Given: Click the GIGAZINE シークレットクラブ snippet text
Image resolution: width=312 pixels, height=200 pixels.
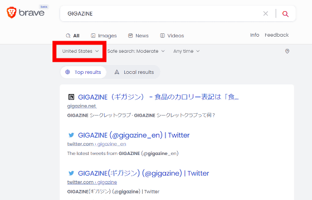Looking at the screenshot, I should 141,116.
